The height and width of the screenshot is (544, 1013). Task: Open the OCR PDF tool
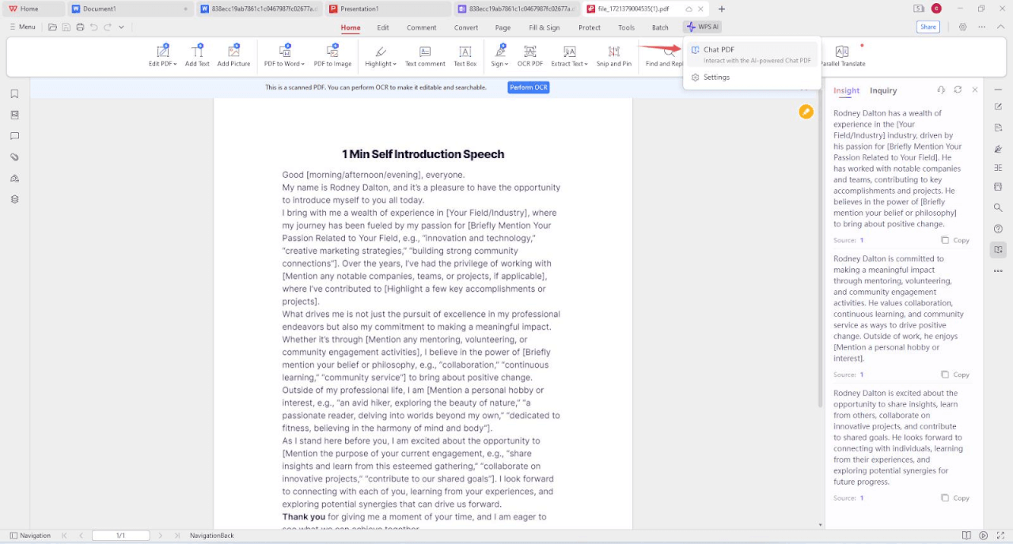(x=529, y=52)
